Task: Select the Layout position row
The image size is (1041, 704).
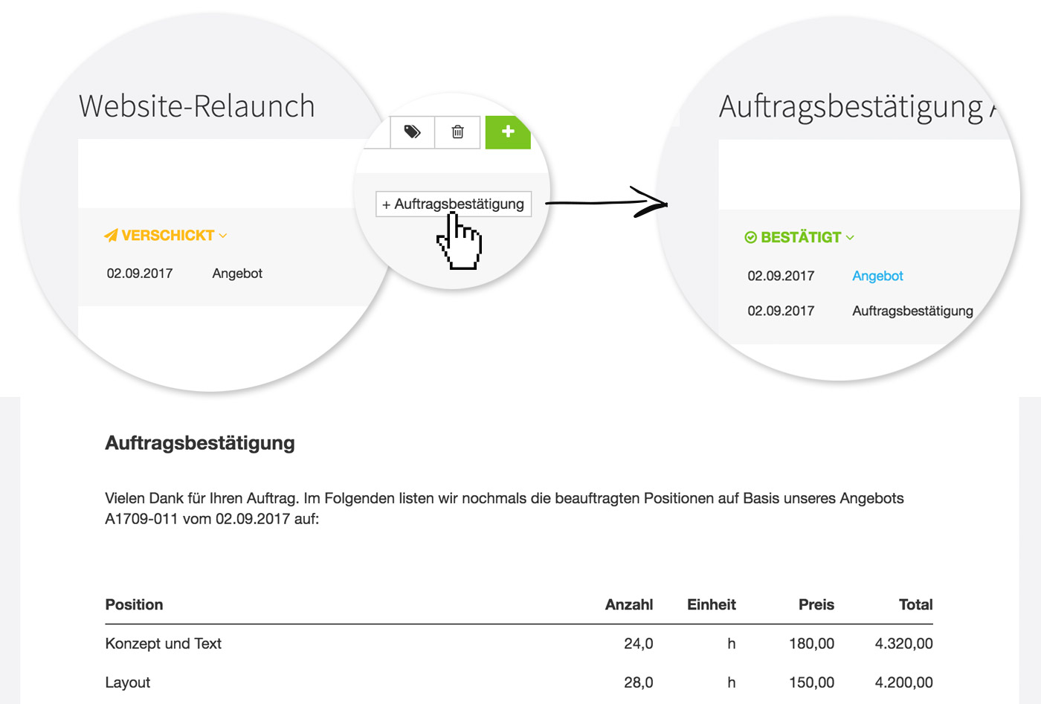Action: (519, 682)
